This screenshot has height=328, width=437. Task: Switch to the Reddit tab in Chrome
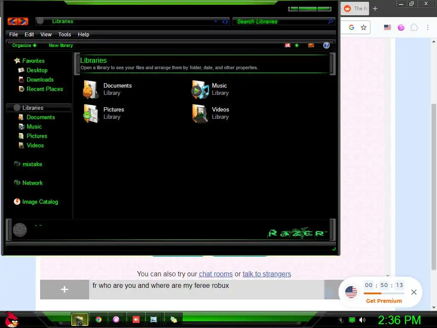pos(355,9)
